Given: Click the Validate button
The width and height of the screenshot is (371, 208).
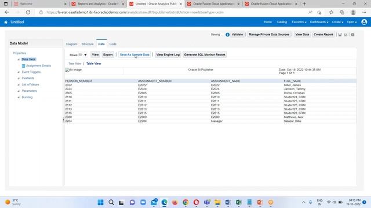Looking at the screenshot, I should [x=237, y=35].
